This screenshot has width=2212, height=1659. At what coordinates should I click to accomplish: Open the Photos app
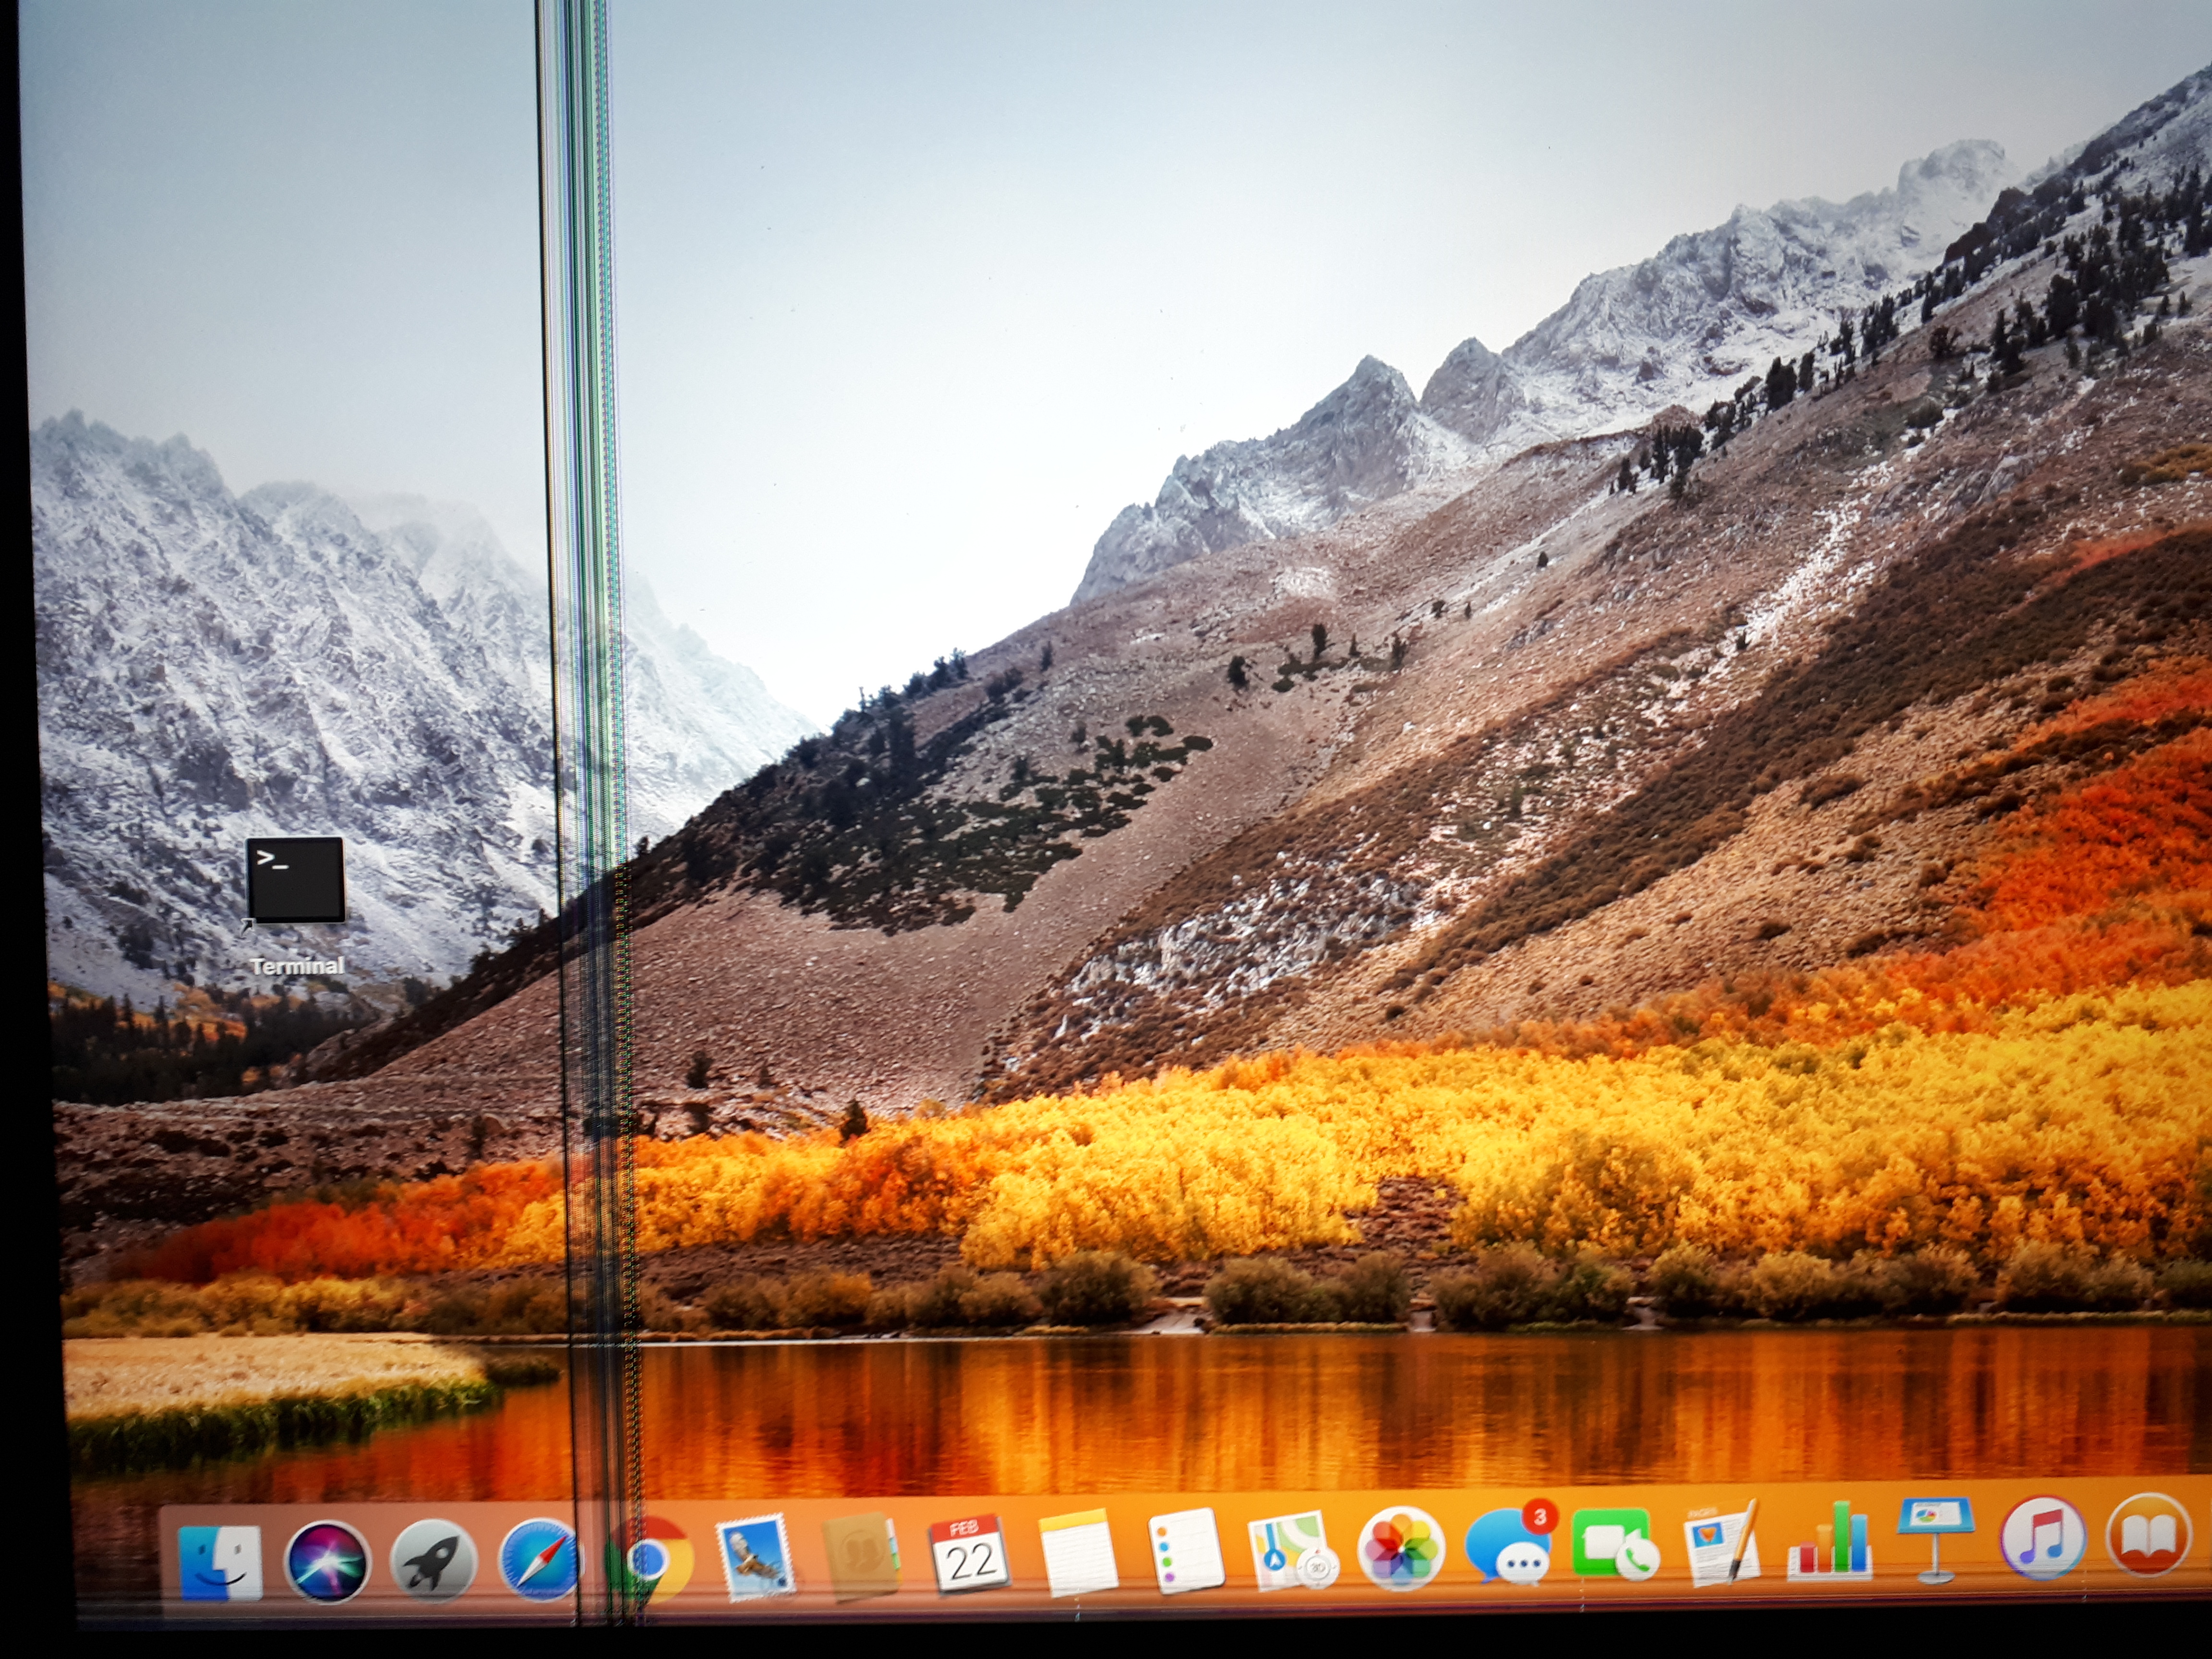click(1401, 1549)
